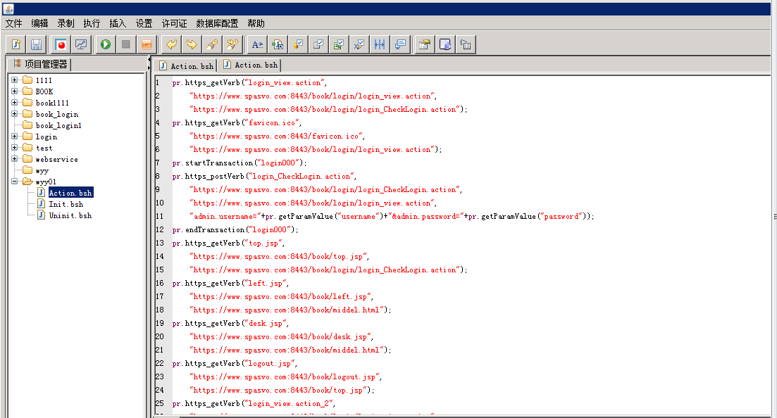Click the new script file toolbar icon

click(x=16, y=44)
